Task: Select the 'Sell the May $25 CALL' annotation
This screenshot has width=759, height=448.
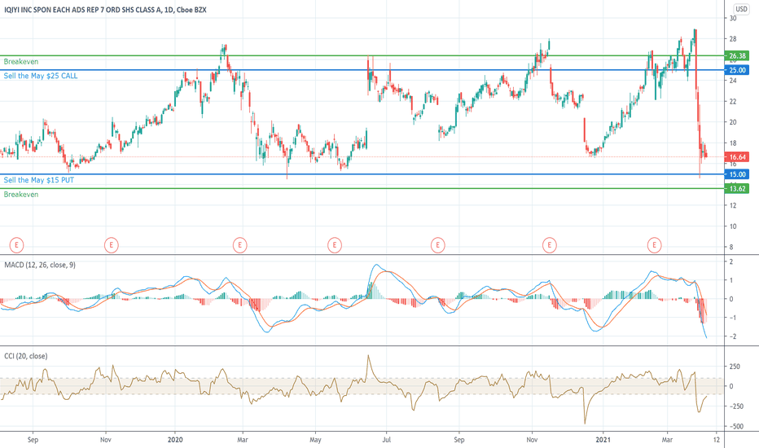Action: click(41, 76)
